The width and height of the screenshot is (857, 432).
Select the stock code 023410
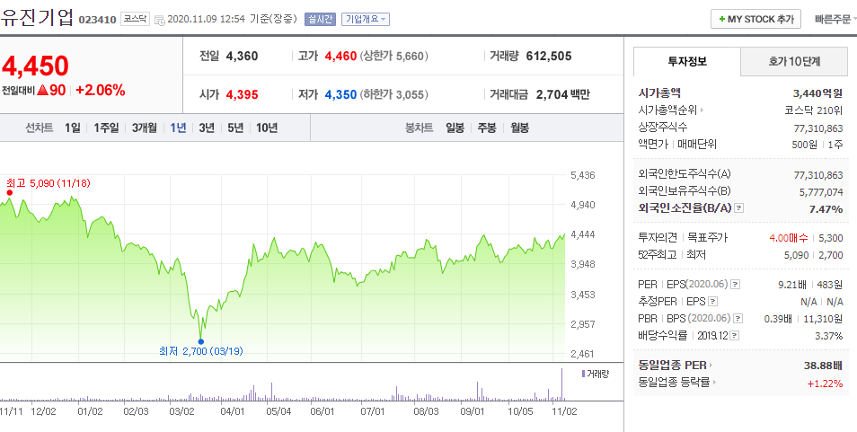coord(97,20)
